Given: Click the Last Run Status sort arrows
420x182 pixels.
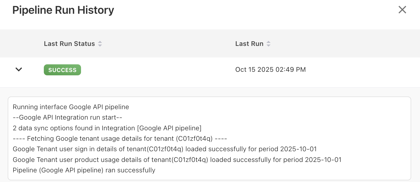Looking at the screenshot, I should pyautogui.click(x=100, y=44).
